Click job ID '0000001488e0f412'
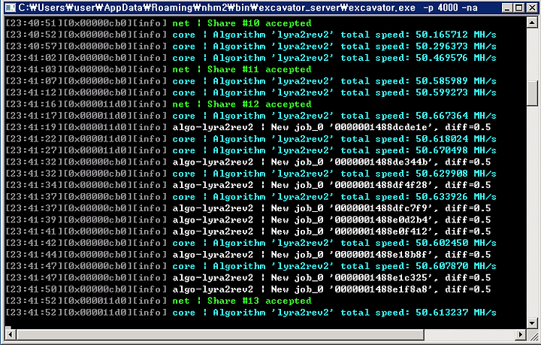The width and height of the screenshot is (541, 345). pos(381,232)
